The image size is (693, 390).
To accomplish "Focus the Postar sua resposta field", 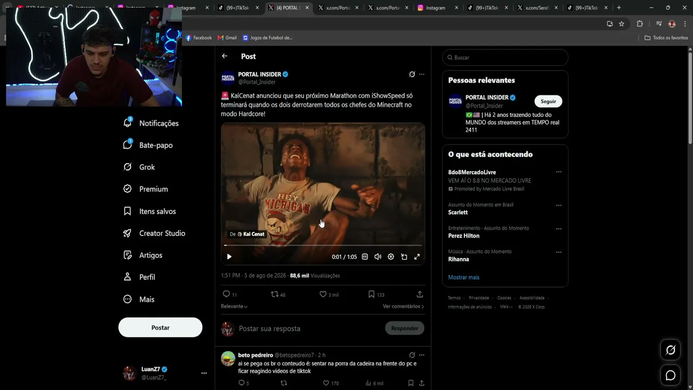I will 309,329.
